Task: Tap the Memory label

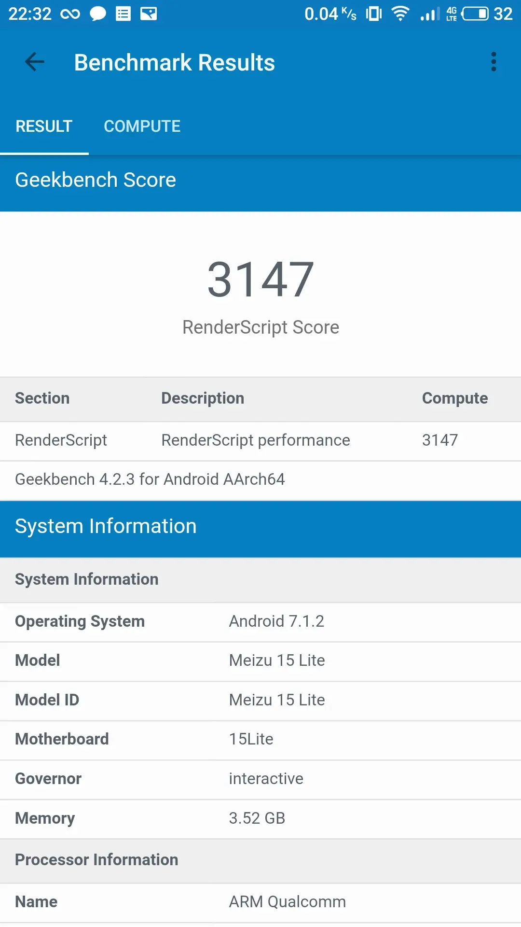Action: [x=45, y=818]
